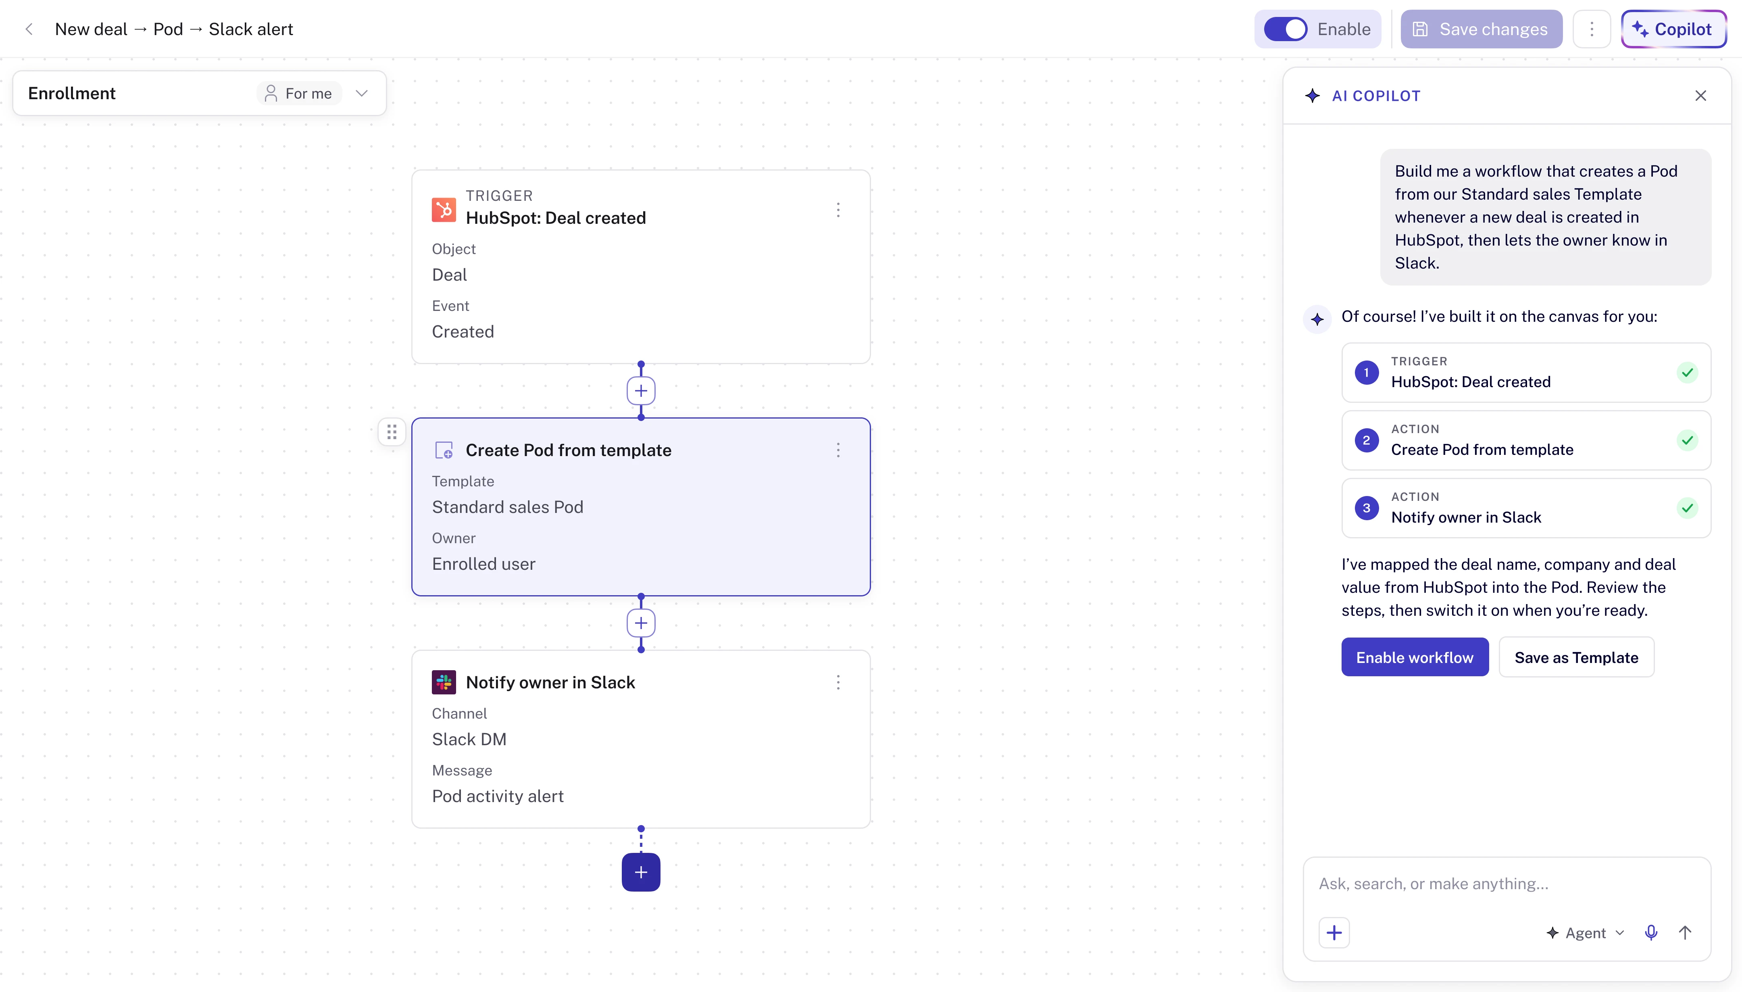Close the AI Copilot panel
This screenshot has height=992, width=1742.
tap(1700, 96)
